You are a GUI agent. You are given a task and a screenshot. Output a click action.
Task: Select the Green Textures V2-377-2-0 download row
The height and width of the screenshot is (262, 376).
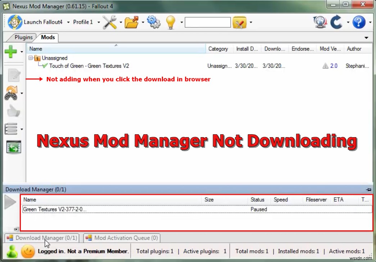[197, 209]
